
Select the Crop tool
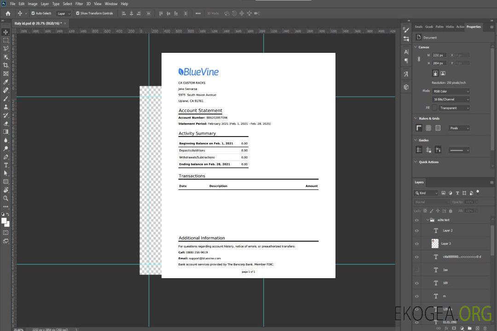[x=6, y=65]
